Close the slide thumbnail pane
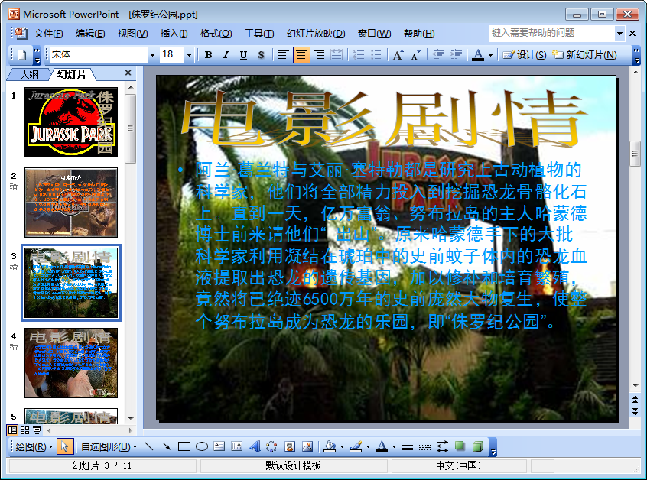Image resolution: width=647 pixels, height=480 pixels. pos(128,73)
